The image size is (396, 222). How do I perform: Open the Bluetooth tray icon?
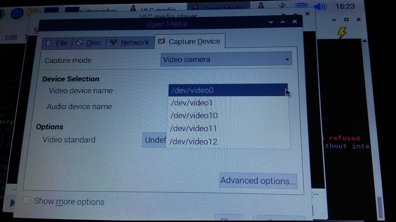pos(282,5)
